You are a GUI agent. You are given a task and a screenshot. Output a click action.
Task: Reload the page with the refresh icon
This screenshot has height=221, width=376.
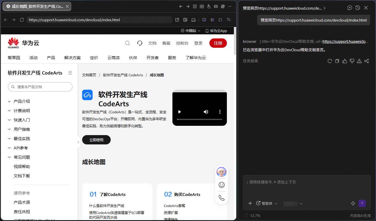(22, 20)
